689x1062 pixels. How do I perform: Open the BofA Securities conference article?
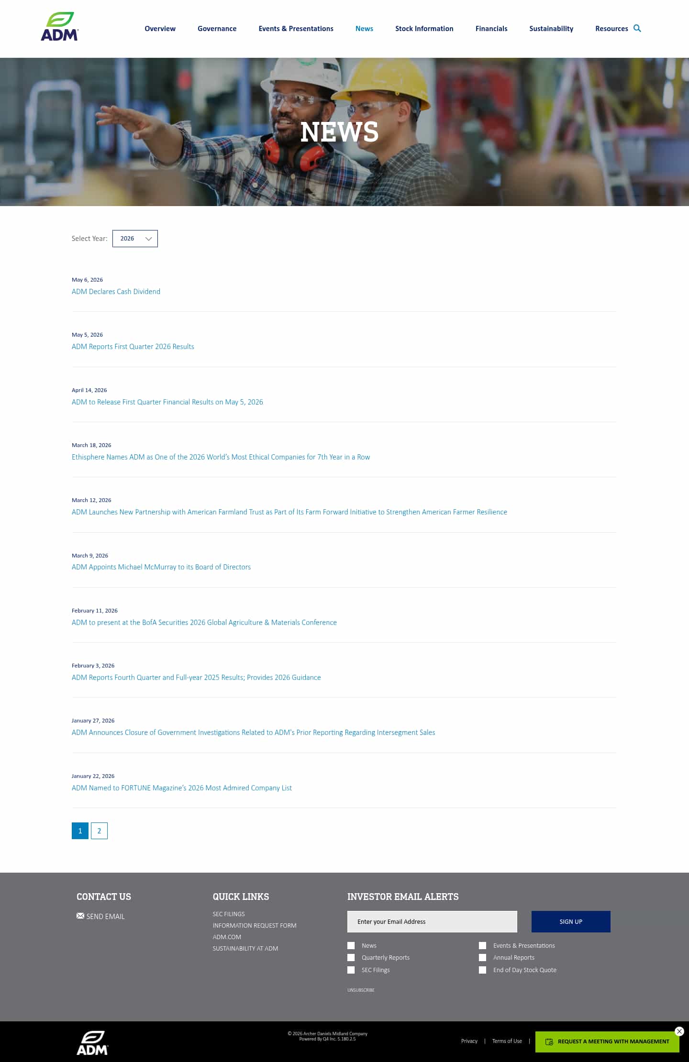204,623
